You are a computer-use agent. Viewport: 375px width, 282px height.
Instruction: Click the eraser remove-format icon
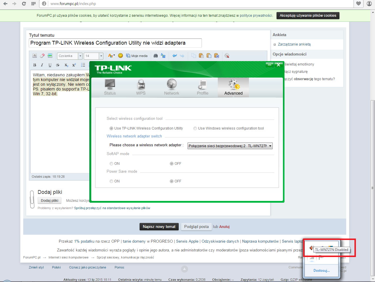coord(42,56)
